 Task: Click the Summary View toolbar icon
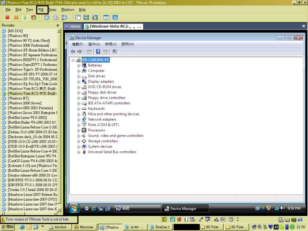point(106,17)
